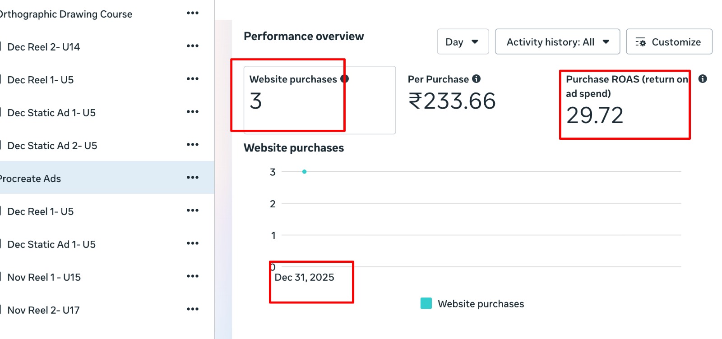The image size is (722, 339).
Task: Open more options for Orthographic Drawing Course
Action: pyautogui.click(x=193, y=13)
